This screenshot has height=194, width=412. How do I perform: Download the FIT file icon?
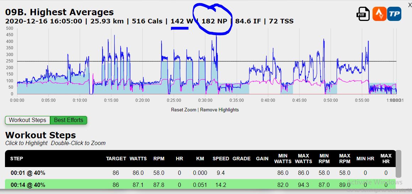click(363, 14)
